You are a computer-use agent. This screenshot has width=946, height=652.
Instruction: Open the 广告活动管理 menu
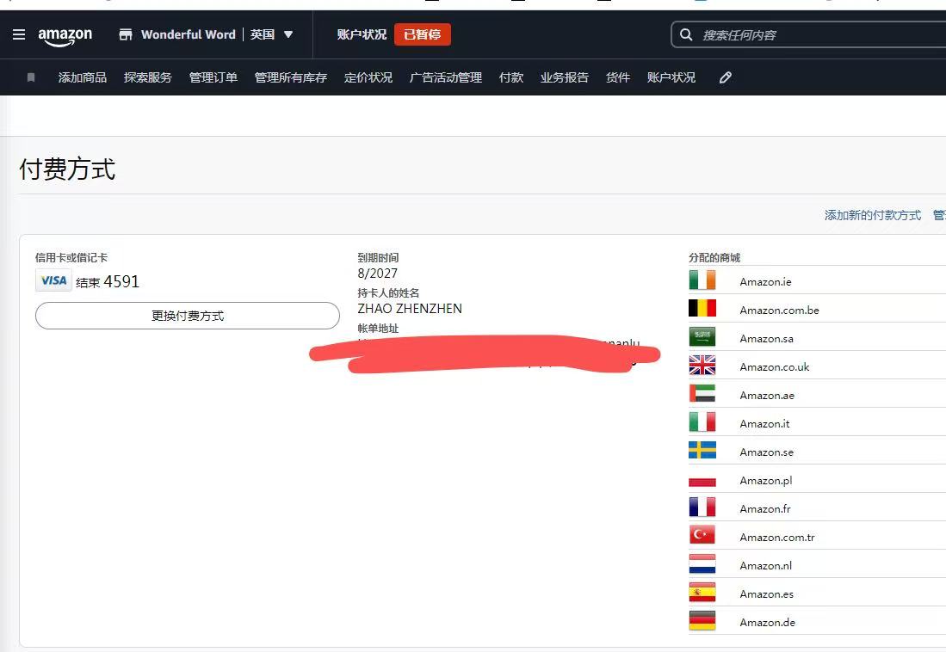[446, 77]
